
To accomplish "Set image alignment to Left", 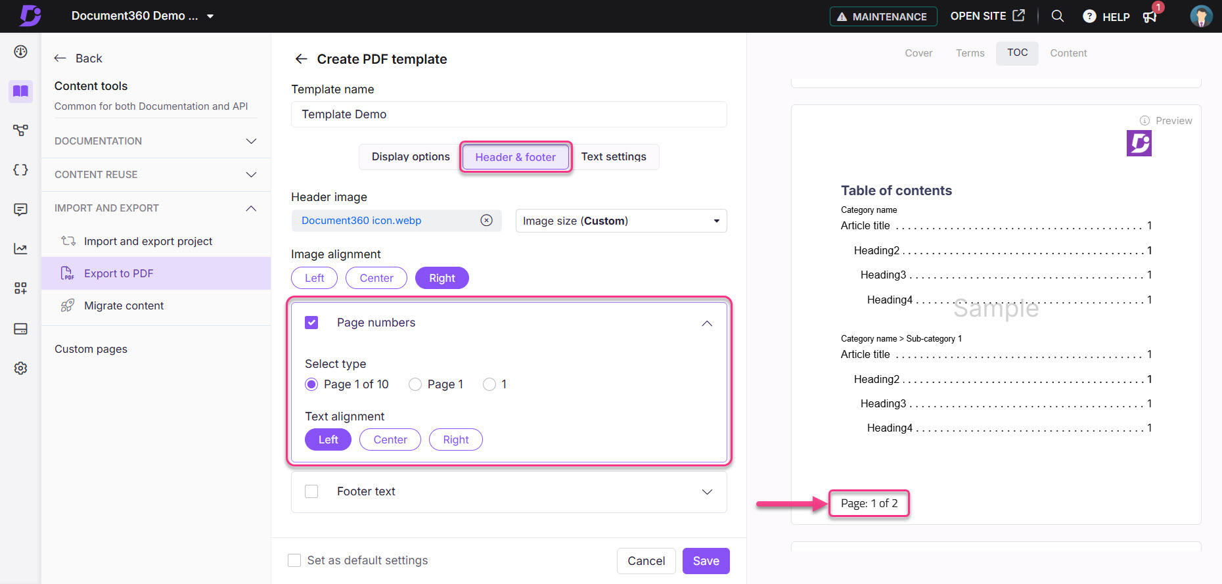I will (314, 278).
